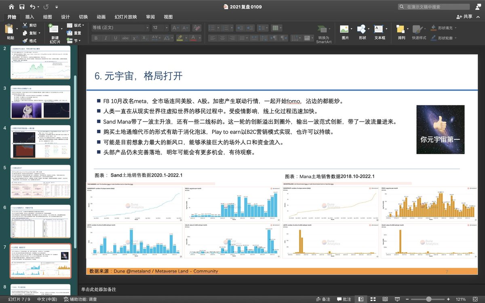Screen dimensions: 485x303
Task: Switch to the 设计 ribbon tab
Action: point(65,17)
